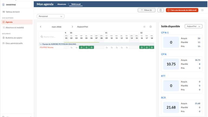Viewport: 208px width, 117px height.
Task: Click the day header 15
Action: [x=136, y=38]
